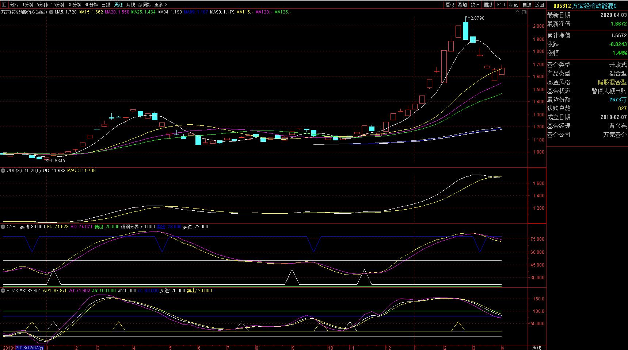Image resolution: width=628 pixels, height=350 pixels.
Task: Remove fund from watchlist via -自选
Action: tap(526, 5)
